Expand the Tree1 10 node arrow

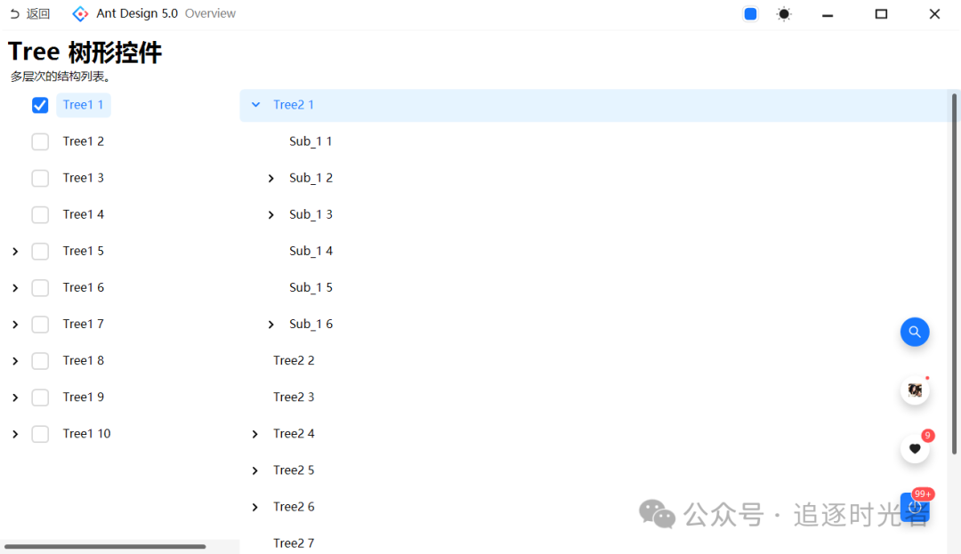15,434
